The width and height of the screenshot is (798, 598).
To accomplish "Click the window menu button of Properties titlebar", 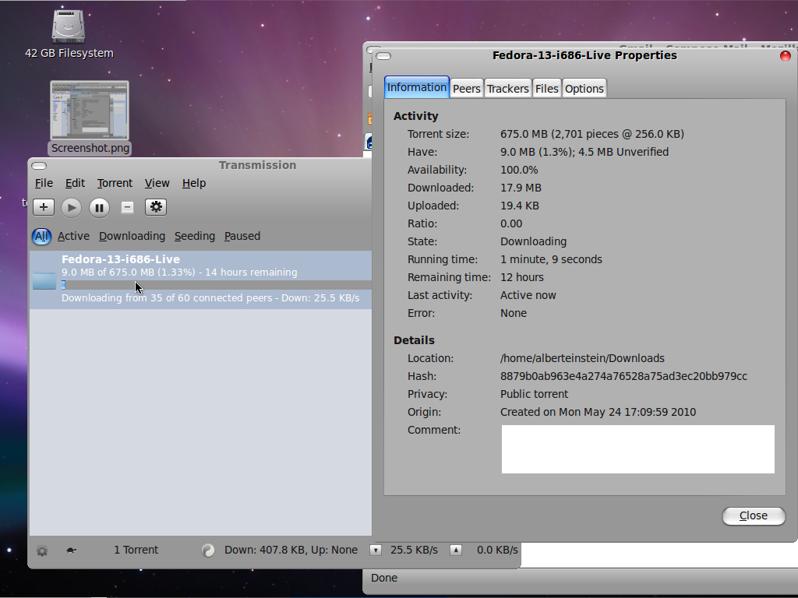I will pyautogui.click(x=383, y=56).
